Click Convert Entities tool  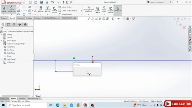coord(48,9)
